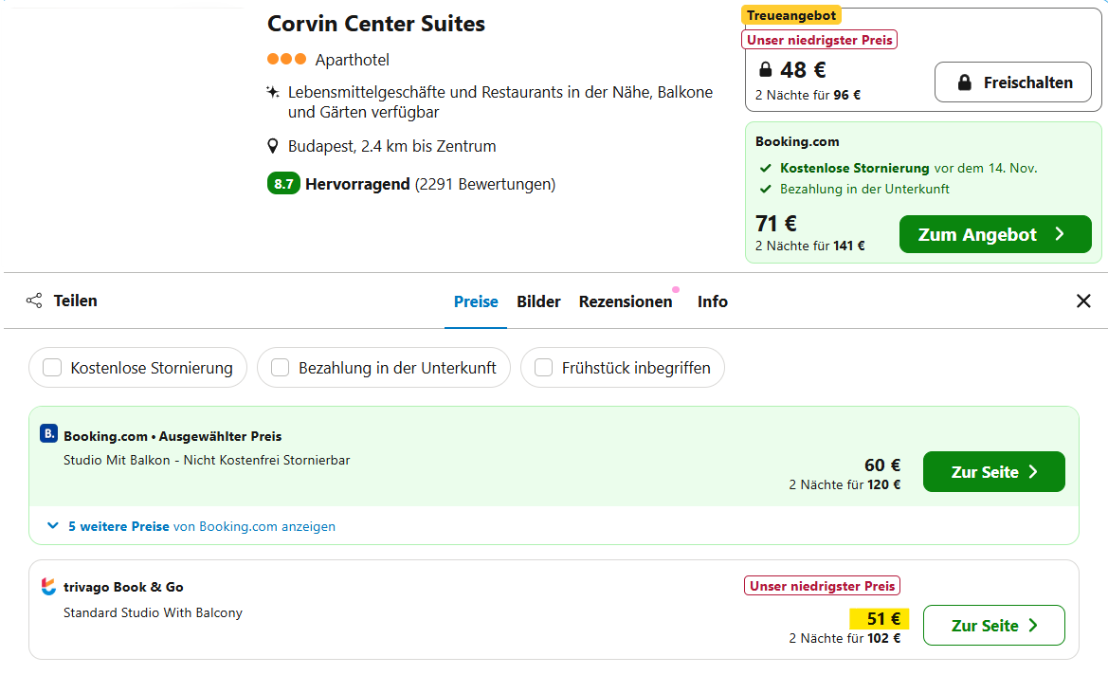
Task: Click the green 8.7 rating badge
Action: click(x=283, y=184)
